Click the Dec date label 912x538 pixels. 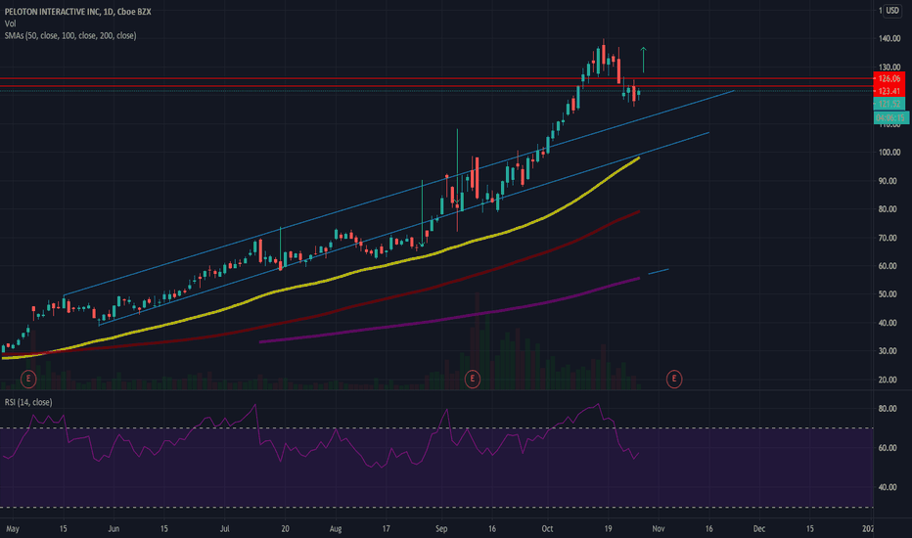pos(759,528)
